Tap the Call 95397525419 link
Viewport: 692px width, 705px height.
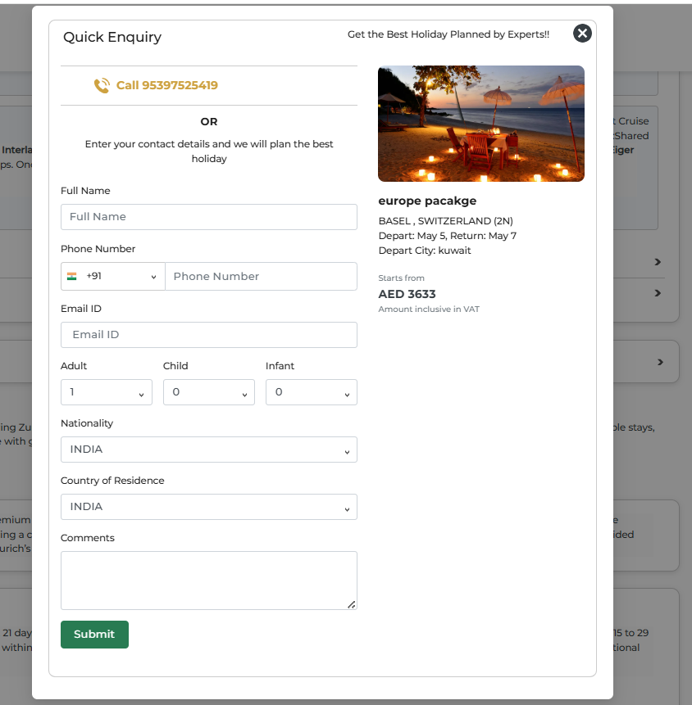pos(166,85)
